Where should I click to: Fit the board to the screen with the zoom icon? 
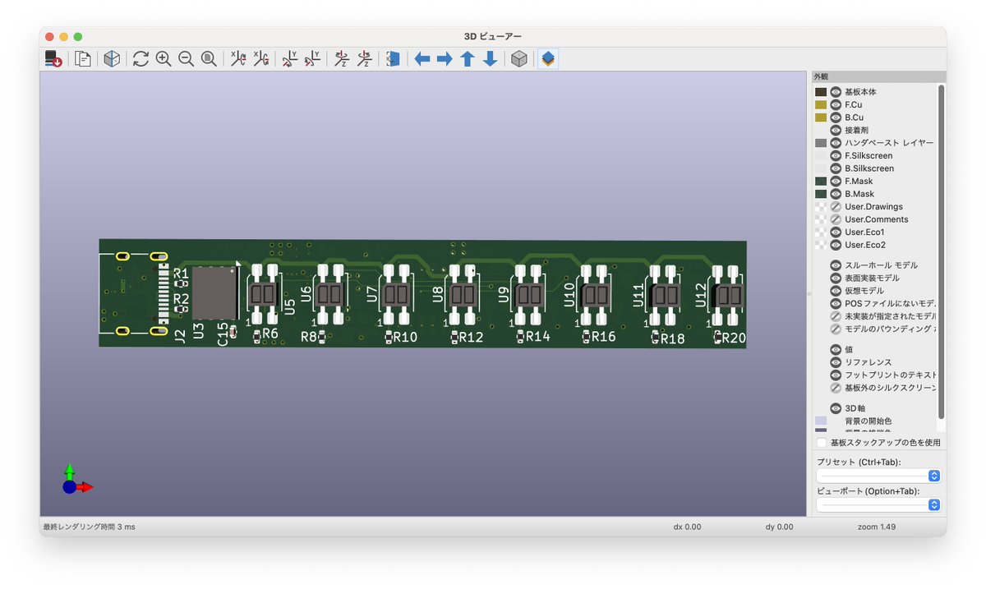coord(209,59)
